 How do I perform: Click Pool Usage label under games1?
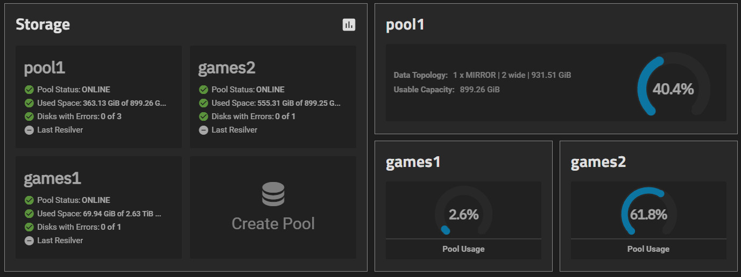(x=463, y=249)
